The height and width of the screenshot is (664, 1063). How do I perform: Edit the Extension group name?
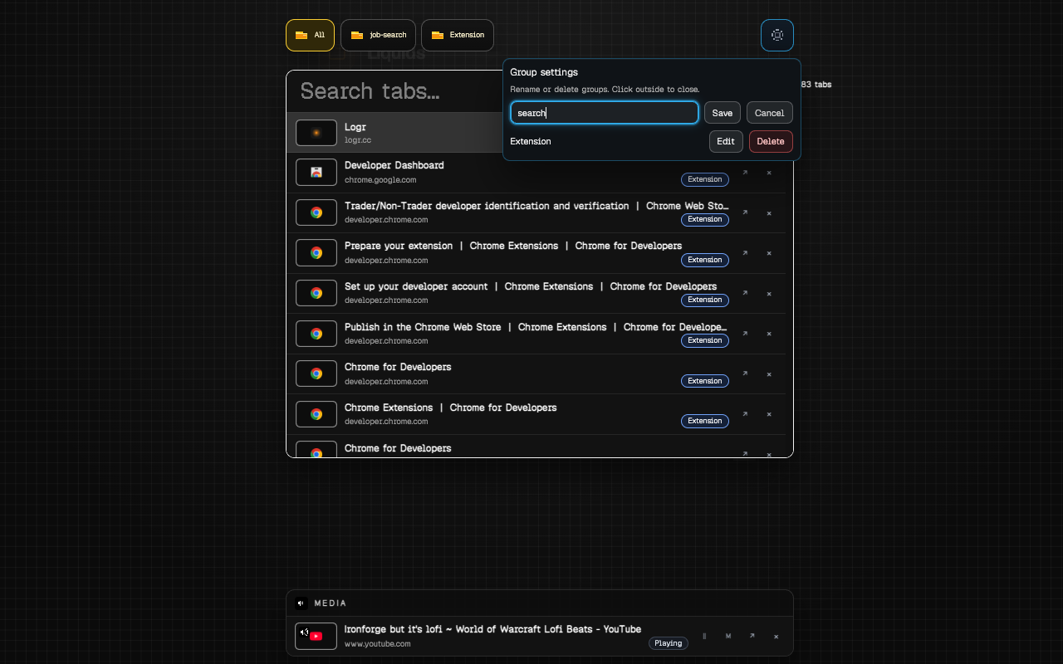click(725, 141)
